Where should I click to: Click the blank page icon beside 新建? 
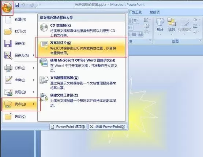(x=8, y=19)
